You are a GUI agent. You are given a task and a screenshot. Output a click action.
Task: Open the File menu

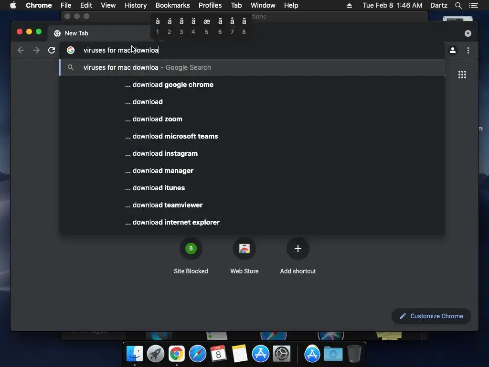[x=66, y=5]
